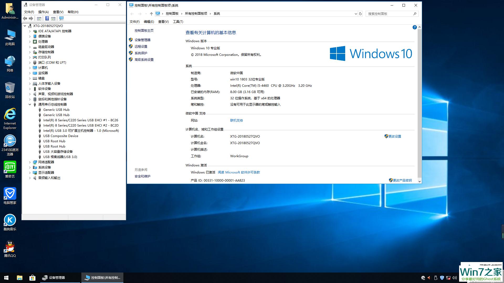Open 文件(F) menu in Device Manager

coord(29,12)
